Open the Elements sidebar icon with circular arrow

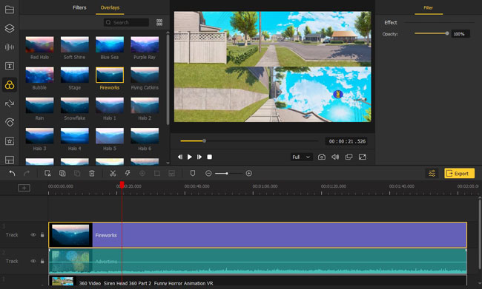(10, 122)
